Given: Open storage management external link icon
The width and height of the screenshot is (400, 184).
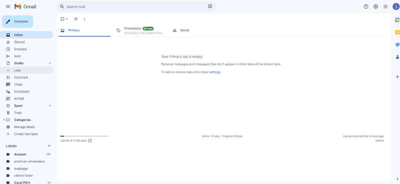Looking at the screenshot, I should [x=90, y=141].
